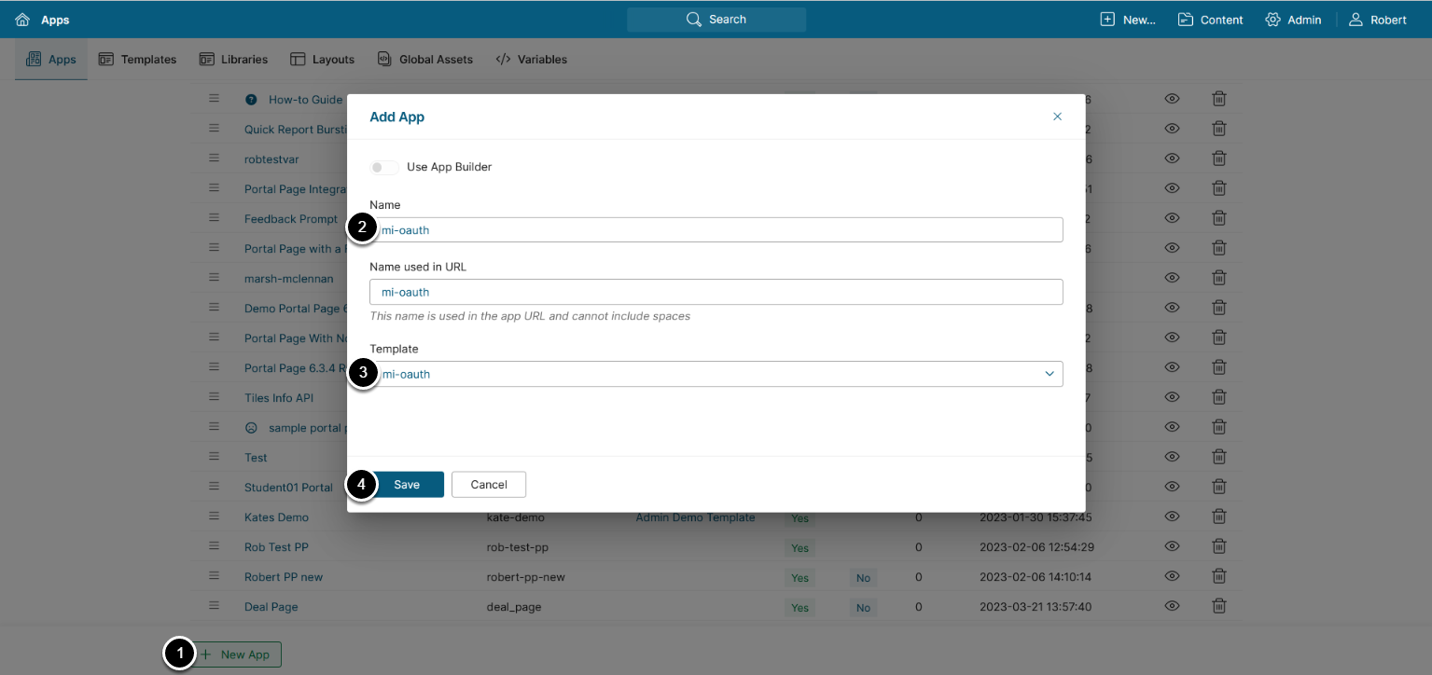Screen dimensions: 1432x675
Task: Toggle visibility eye for Robert PP new
Action: (x=1173, y=576)
